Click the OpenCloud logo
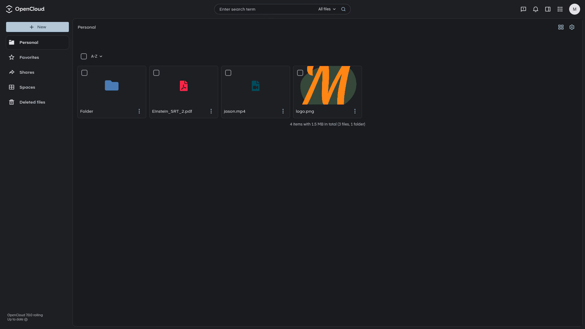The image size is (585, 329). click(x=25, y=9)
